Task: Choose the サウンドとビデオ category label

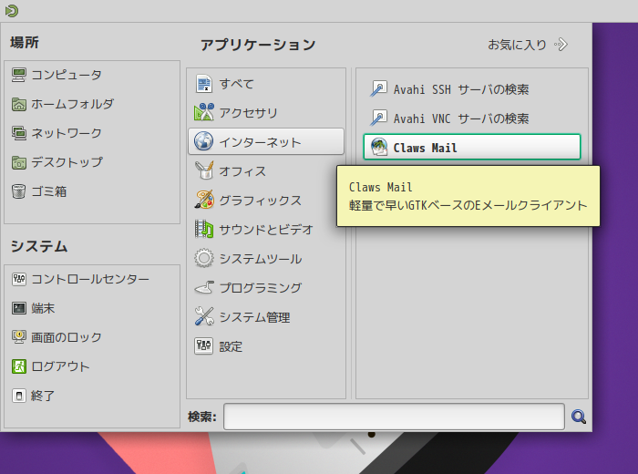Action: [266, 230]
